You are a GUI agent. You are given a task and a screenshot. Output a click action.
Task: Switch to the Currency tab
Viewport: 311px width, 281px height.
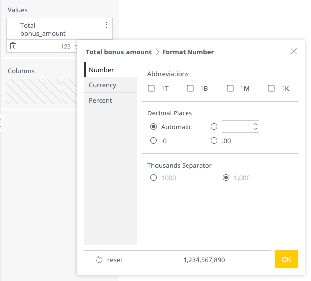103,85
